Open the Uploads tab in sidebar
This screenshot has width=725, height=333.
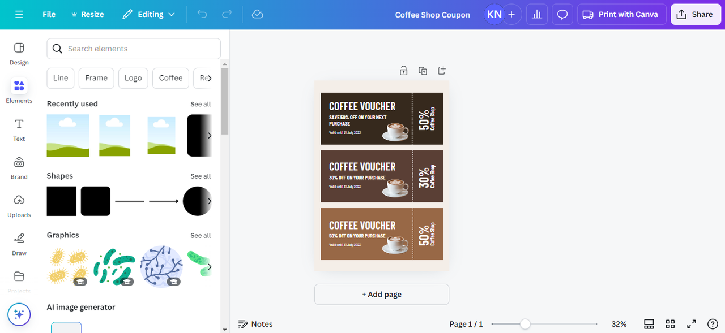click(19, 206)
